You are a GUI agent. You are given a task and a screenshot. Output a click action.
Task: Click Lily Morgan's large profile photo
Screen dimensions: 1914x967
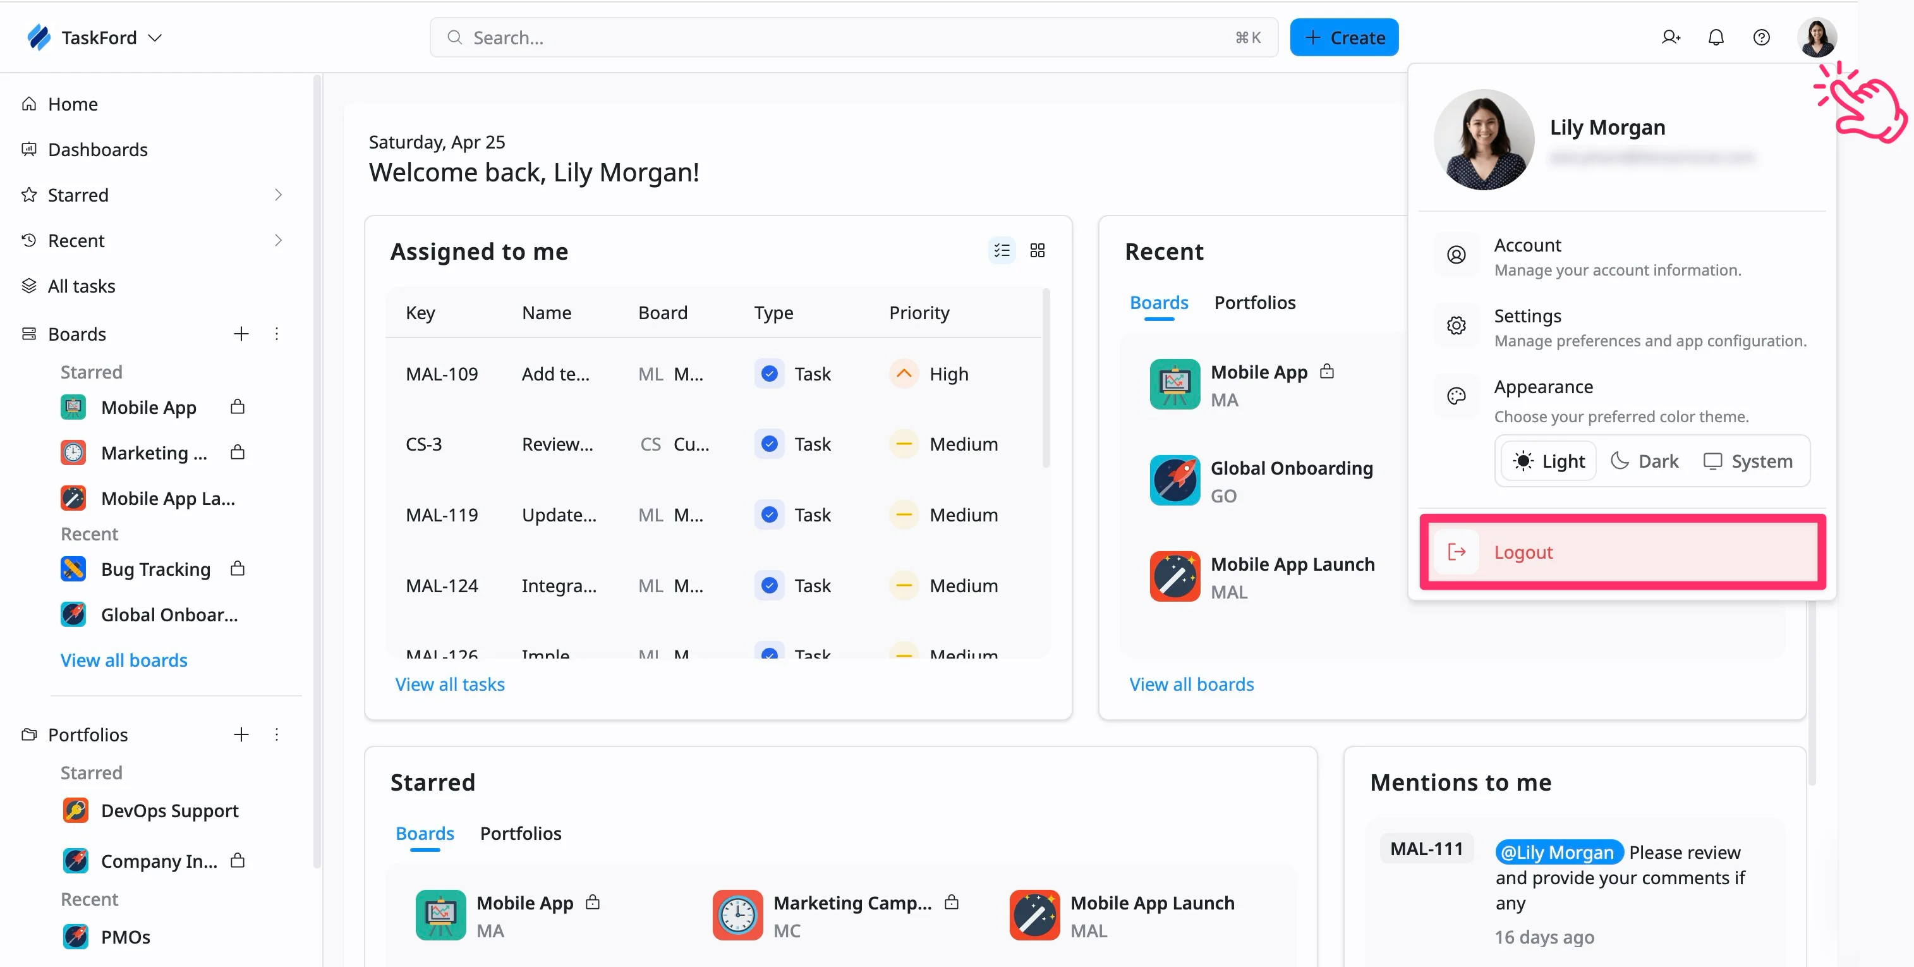click(x=1483, y=140)
